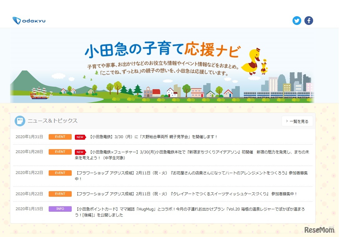Click the ニュース&トピックス heading
This screenshot has width=339, height=237.
[52, 121]
